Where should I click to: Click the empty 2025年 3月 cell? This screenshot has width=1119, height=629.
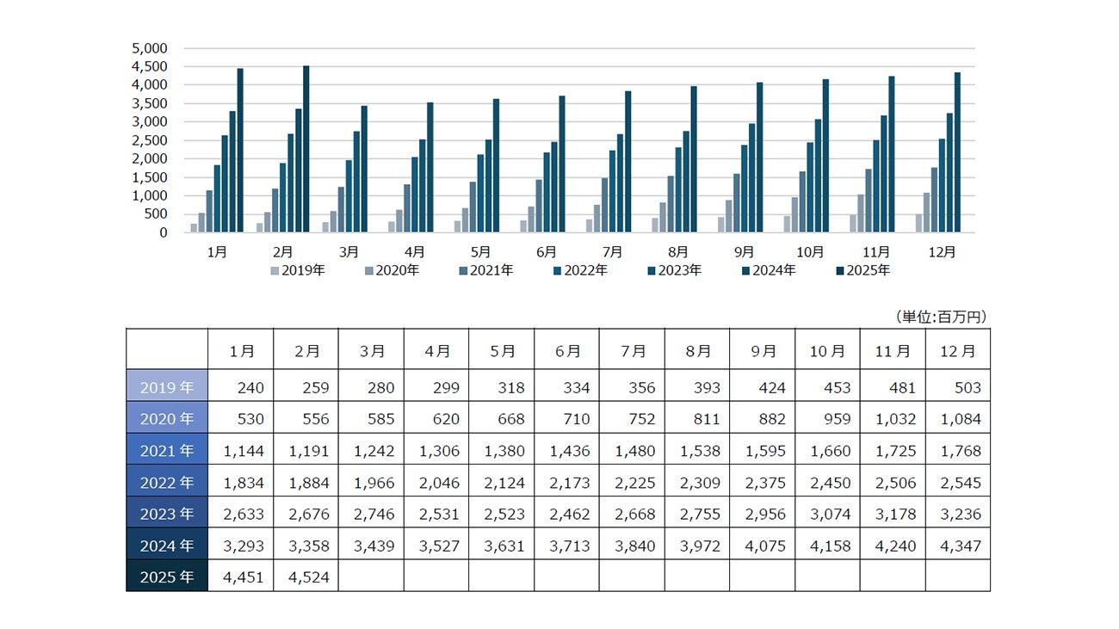(371, 577)
